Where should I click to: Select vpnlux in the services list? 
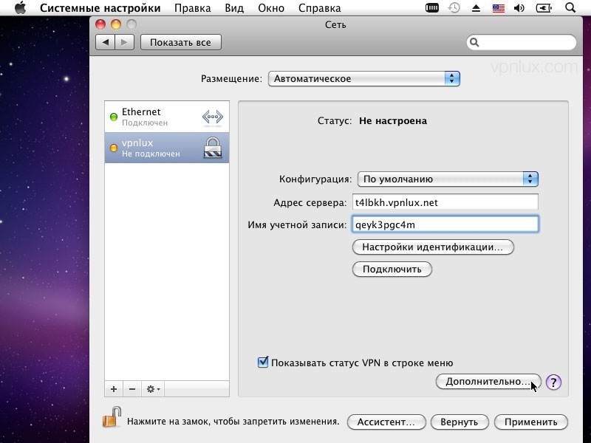(x=167, y=148)
